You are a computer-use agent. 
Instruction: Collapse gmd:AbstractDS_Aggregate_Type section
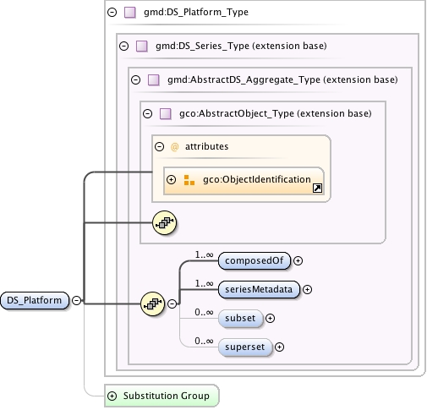136,79
